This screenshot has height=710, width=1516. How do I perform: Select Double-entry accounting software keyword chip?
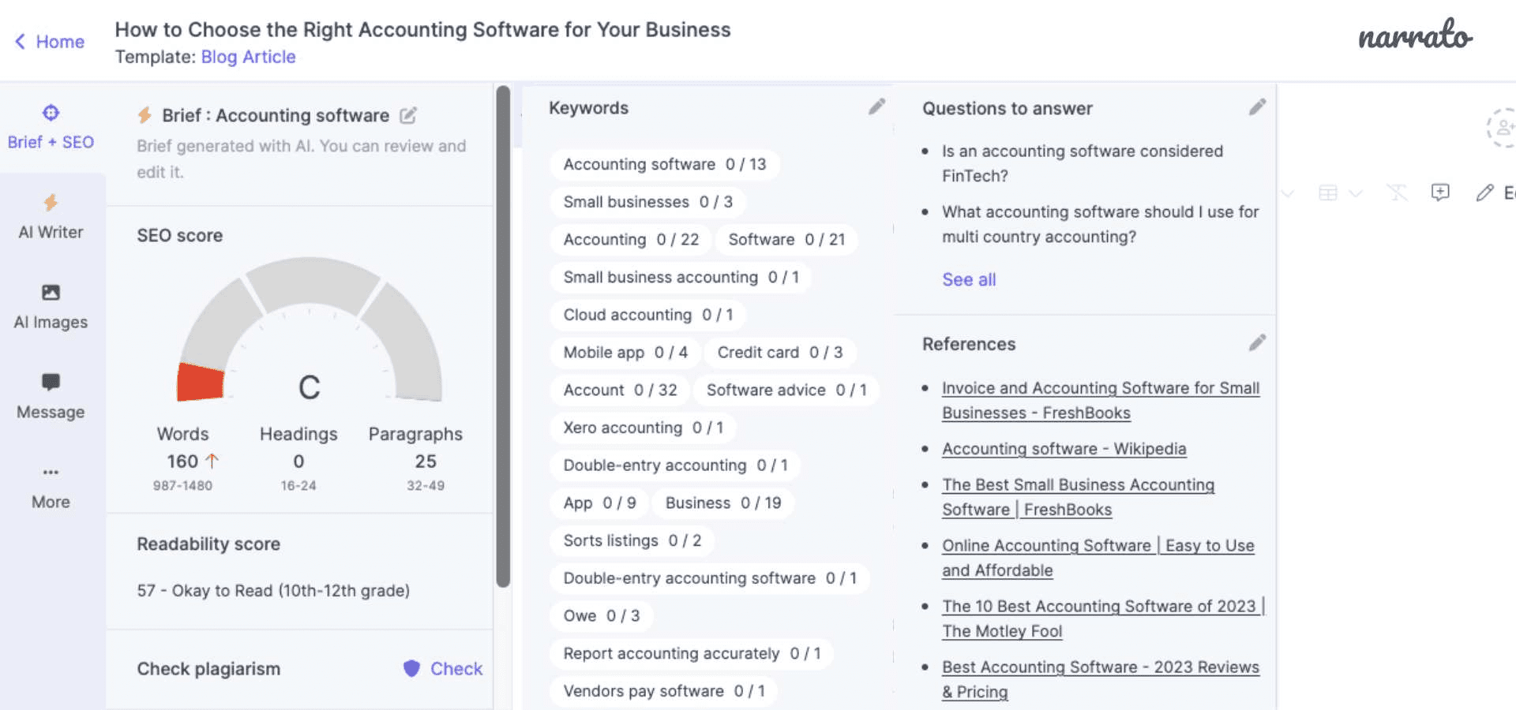pyautogui.click(x=710, y=578)
